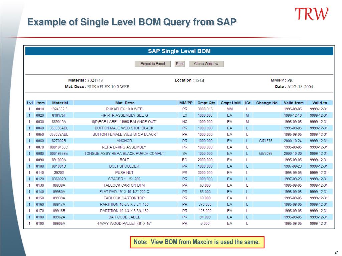Select the Mat. Desc. column header
This screenshot has width=342, height=256.
pos(125,103)
